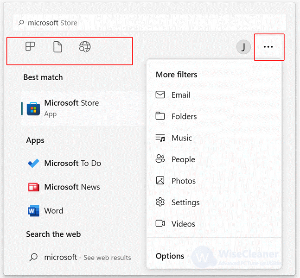Choose the Music filter
300x278 pixels.
point(214,138)
